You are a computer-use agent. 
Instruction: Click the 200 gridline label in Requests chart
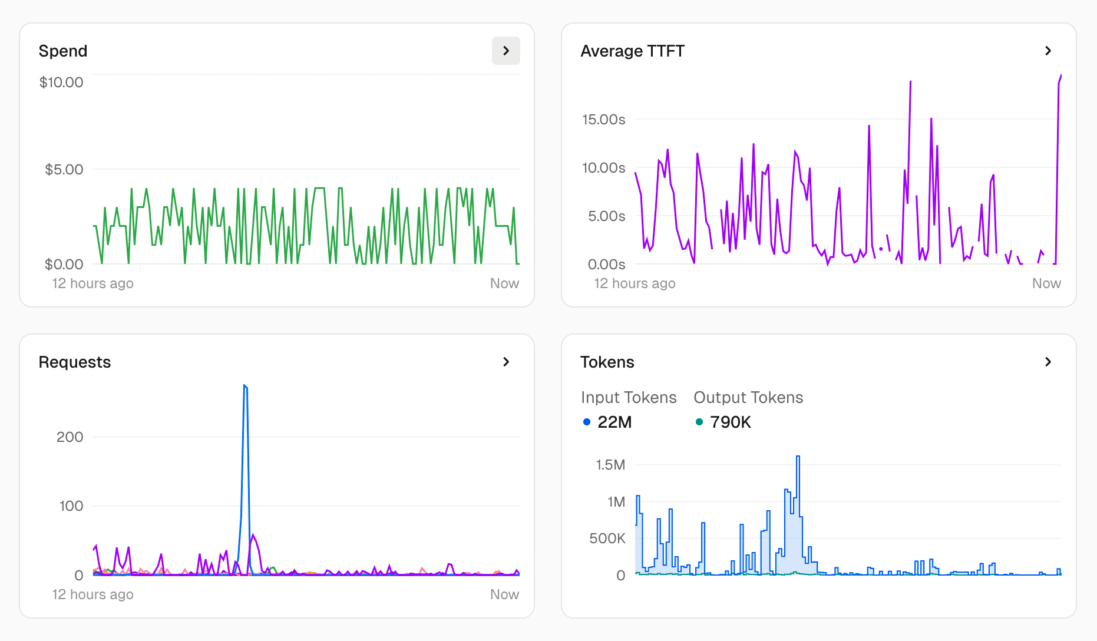tap(70, 437)
